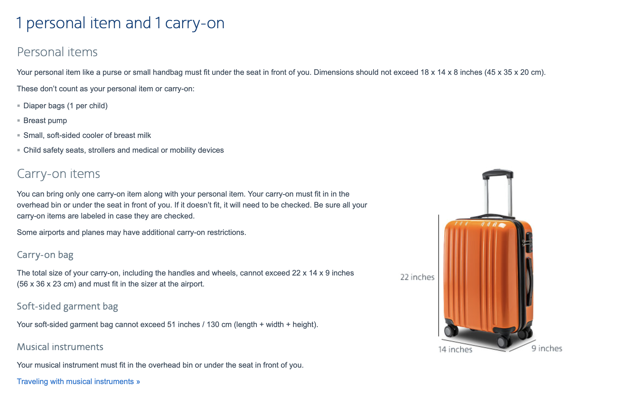Click the 9 inches depth label
This screenshot has height=403, width=636.
point(547,348)
